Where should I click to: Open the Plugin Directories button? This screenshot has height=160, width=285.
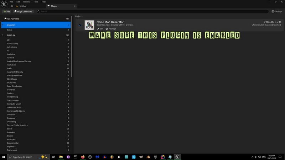pos(24,11)
